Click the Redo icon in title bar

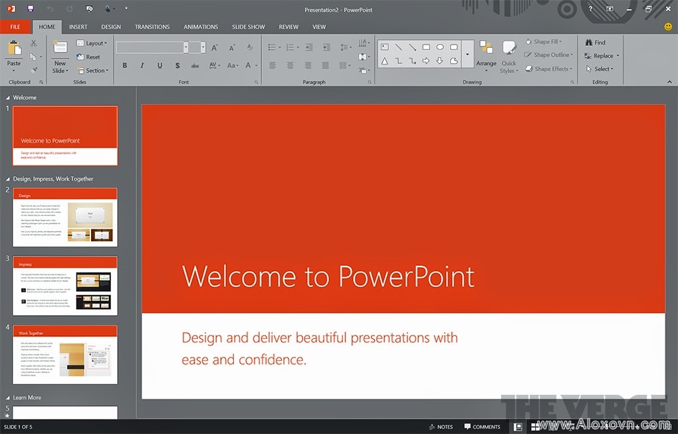click(70, 9)
